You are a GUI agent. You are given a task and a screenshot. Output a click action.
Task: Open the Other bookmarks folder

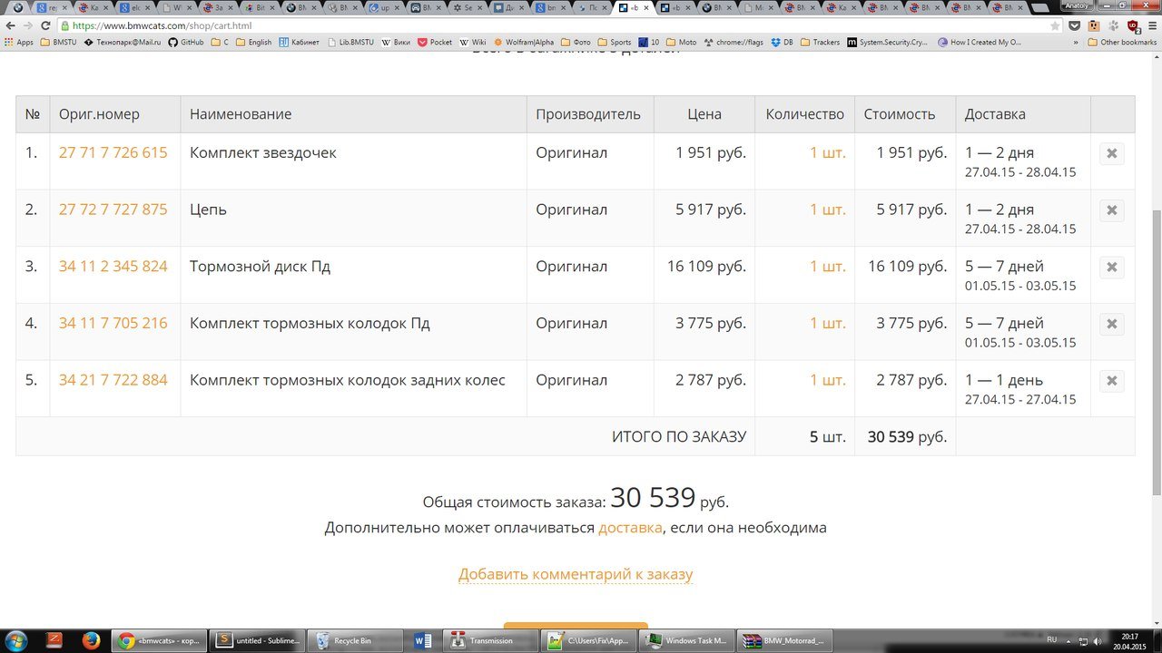click(1122, 43)
